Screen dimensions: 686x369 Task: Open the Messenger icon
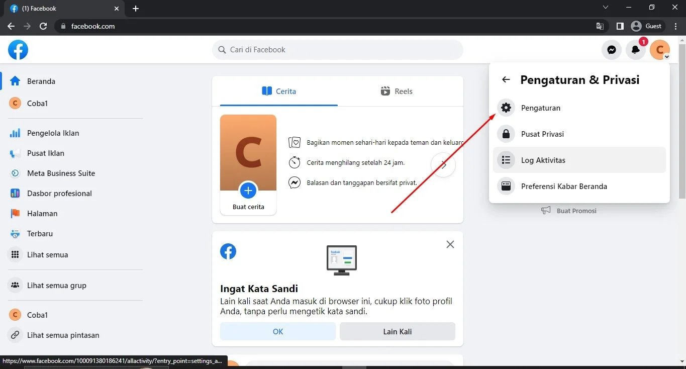[612, 50]
